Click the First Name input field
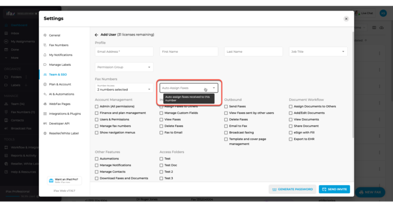The height and width of the screenshot is (207, 393). 189,52
